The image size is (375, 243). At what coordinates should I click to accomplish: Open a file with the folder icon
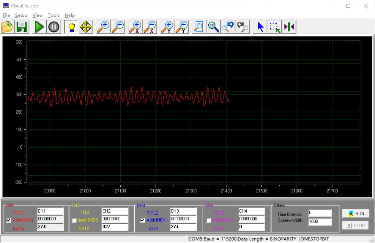(7, 27)
